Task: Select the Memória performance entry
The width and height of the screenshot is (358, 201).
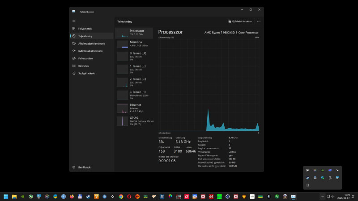Action: pos(134,44)
